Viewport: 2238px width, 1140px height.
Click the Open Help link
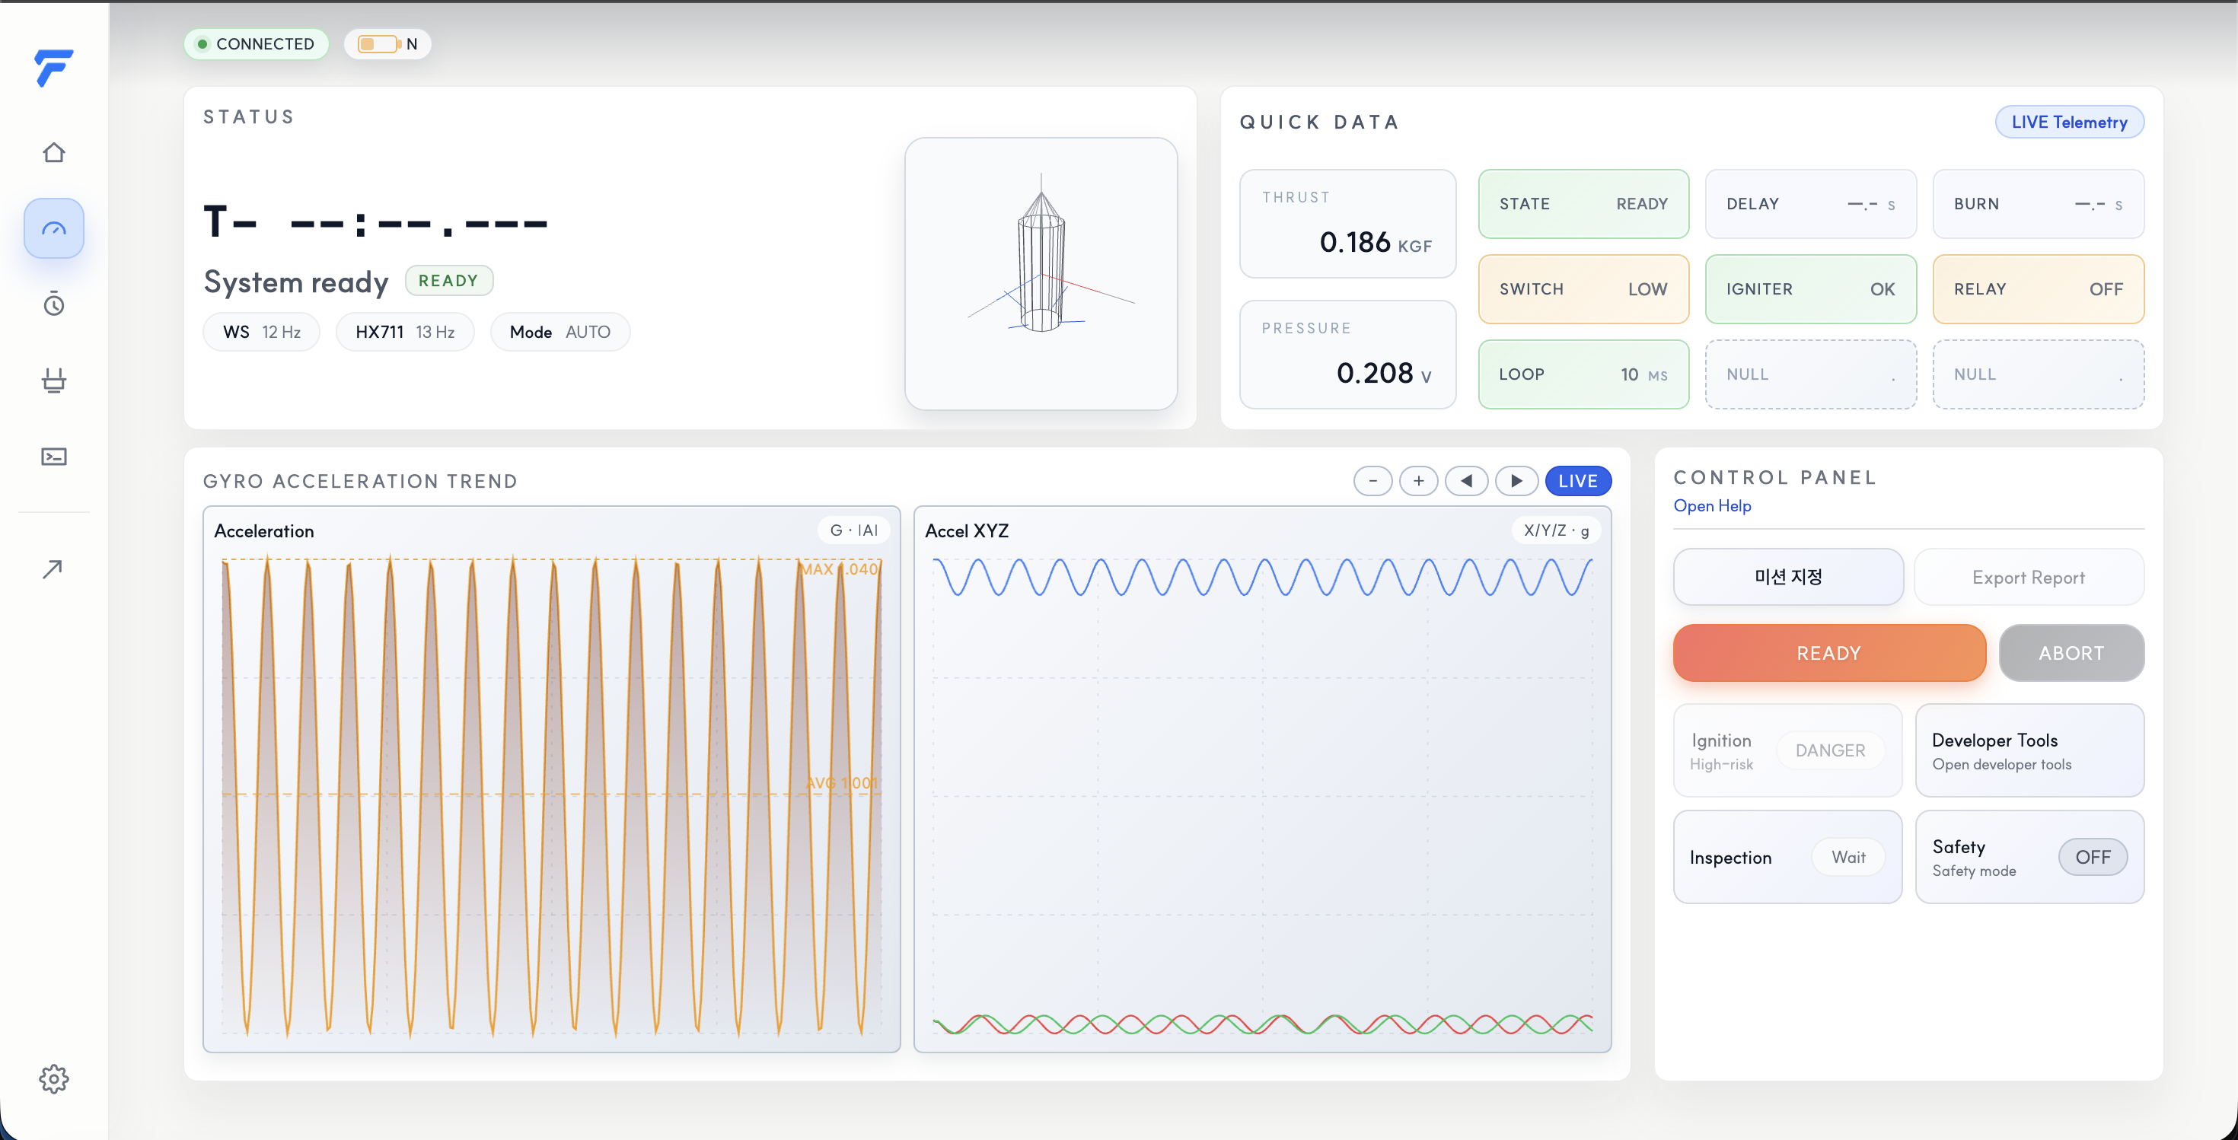1711,506
